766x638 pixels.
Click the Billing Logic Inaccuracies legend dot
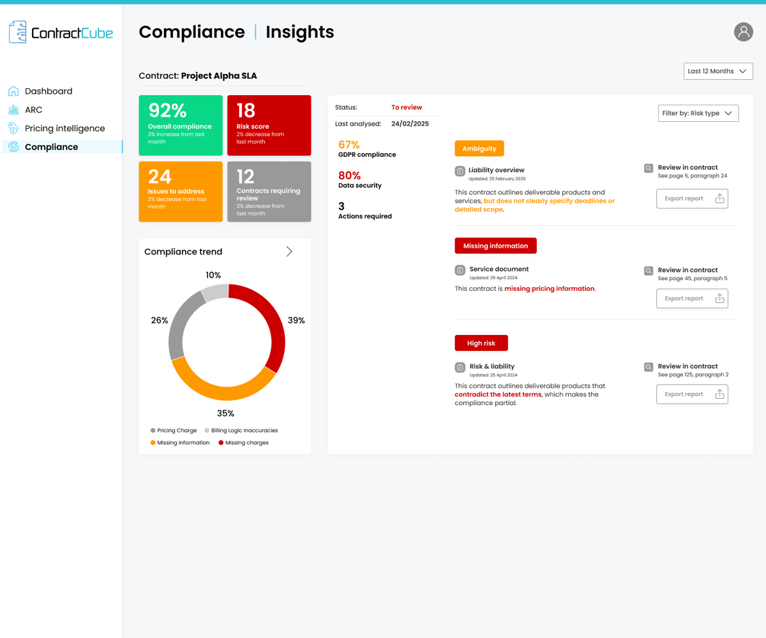207,431
